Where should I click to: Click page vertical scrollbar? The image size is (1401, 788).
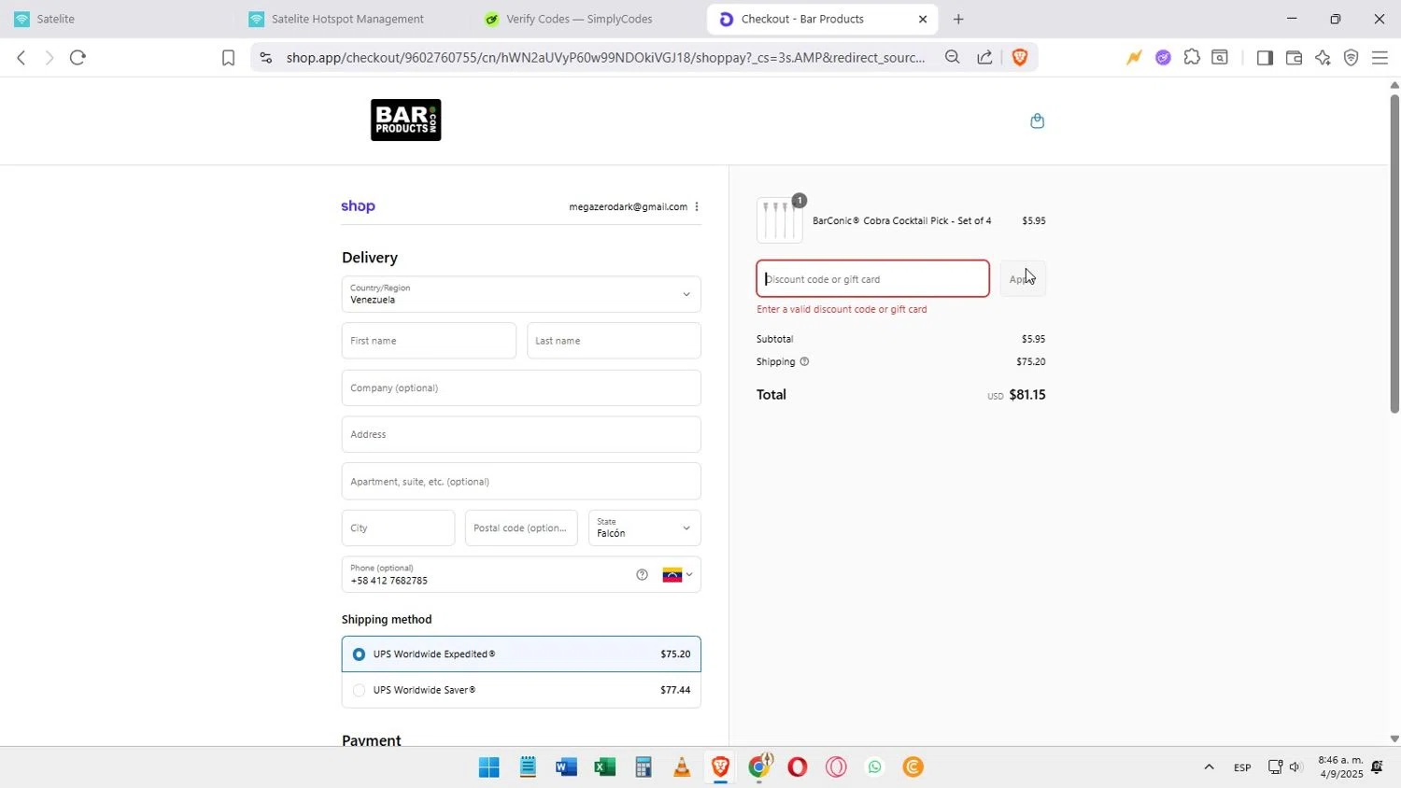[1394, 252]
